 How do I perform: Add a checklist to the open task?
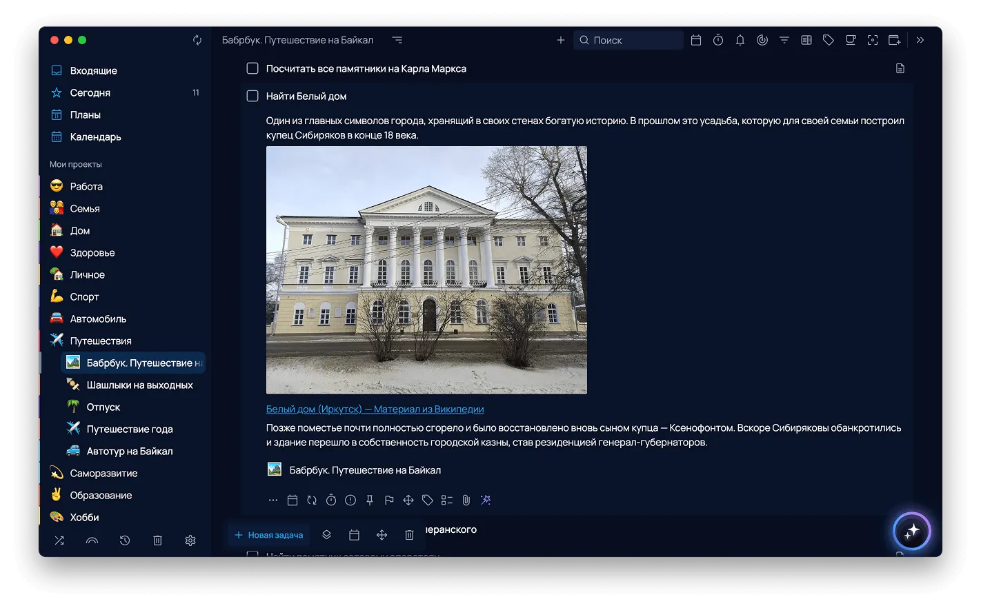tap(447, 500)
